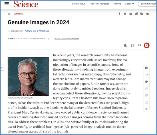Click the article title Genuine images in 2024
157x135 pixels.
point(39,22)
